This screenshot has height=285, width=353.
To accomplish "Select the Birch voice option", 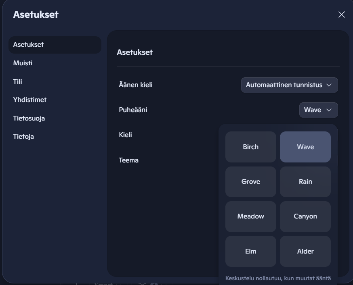I will (250, 147).
